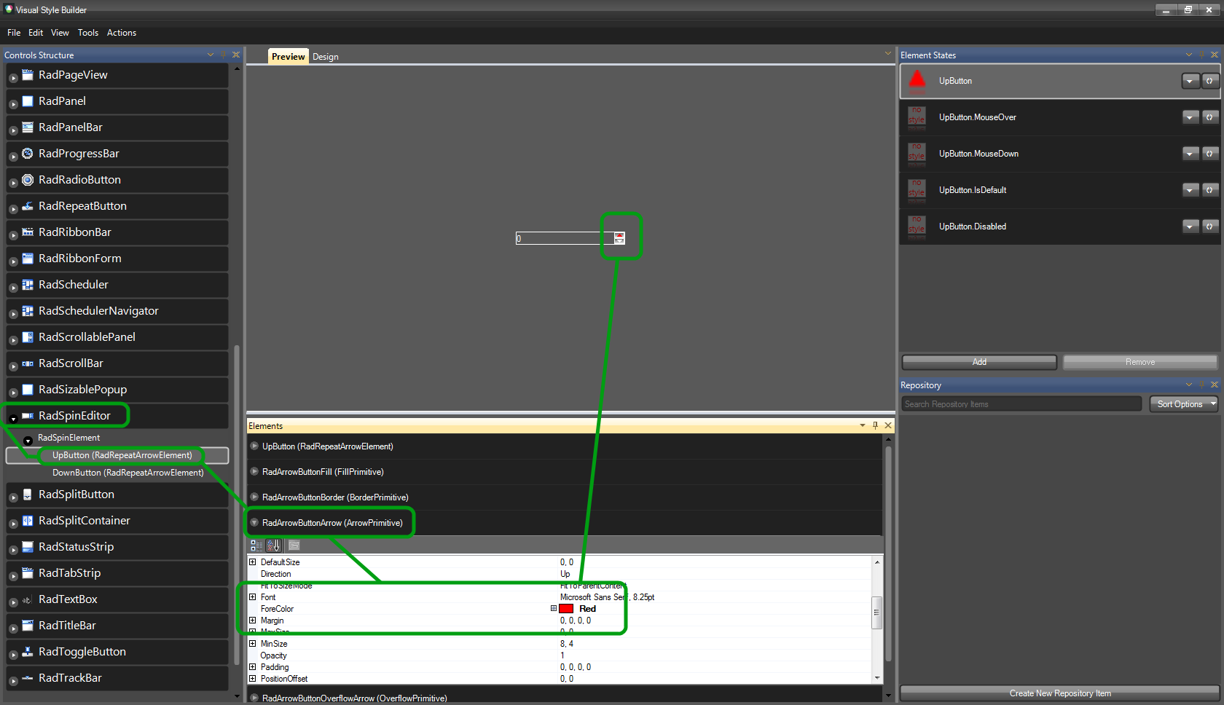Select UpButton (RadRepeatArrowElement) in the tree

point(117,455)
